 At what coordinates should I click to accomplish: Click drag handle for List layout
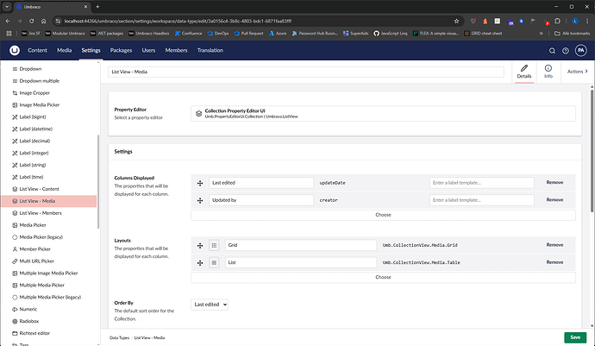pyautogui.click(x=200, y=263)
